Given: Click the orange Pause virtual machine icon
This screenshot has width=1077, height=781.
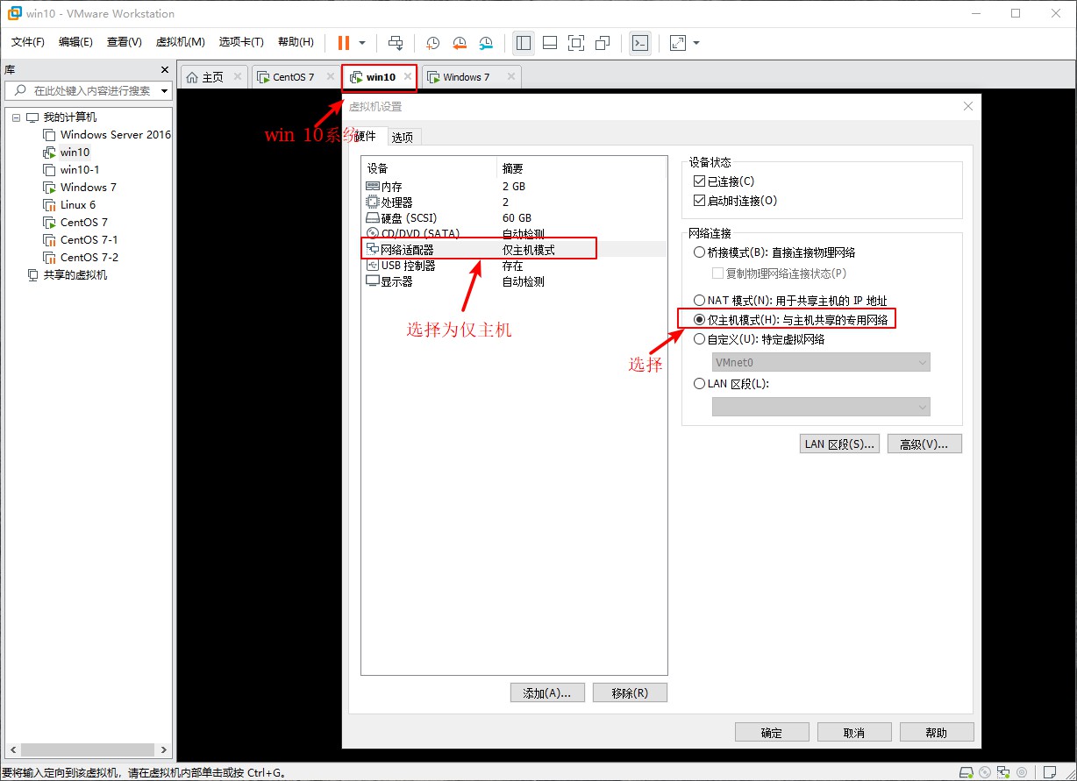Looking at the screenshot, I should point(343,42).
